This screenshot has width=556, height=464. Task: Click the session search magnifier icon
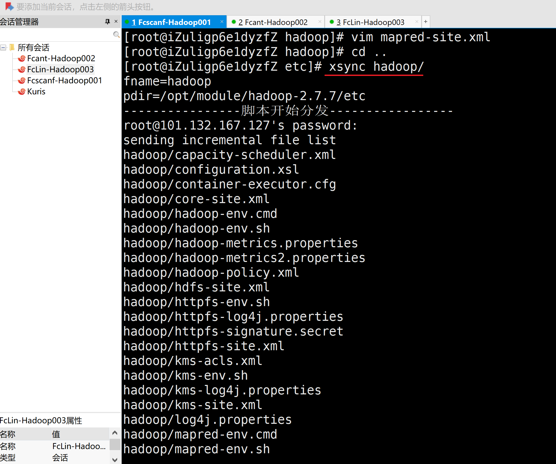click(116, 35)
